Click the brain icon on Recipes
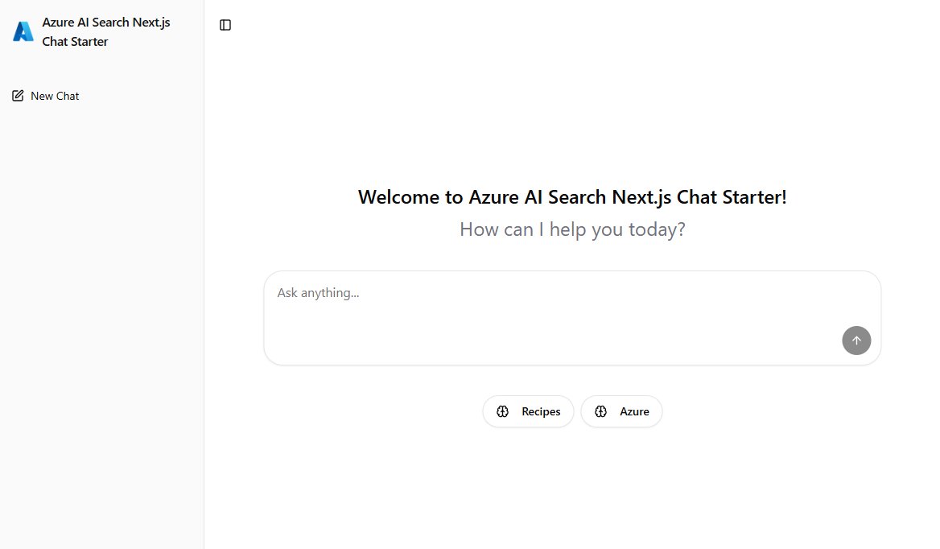Image resolution: width=940 pixels, height=549 pixels. point(502,412)
